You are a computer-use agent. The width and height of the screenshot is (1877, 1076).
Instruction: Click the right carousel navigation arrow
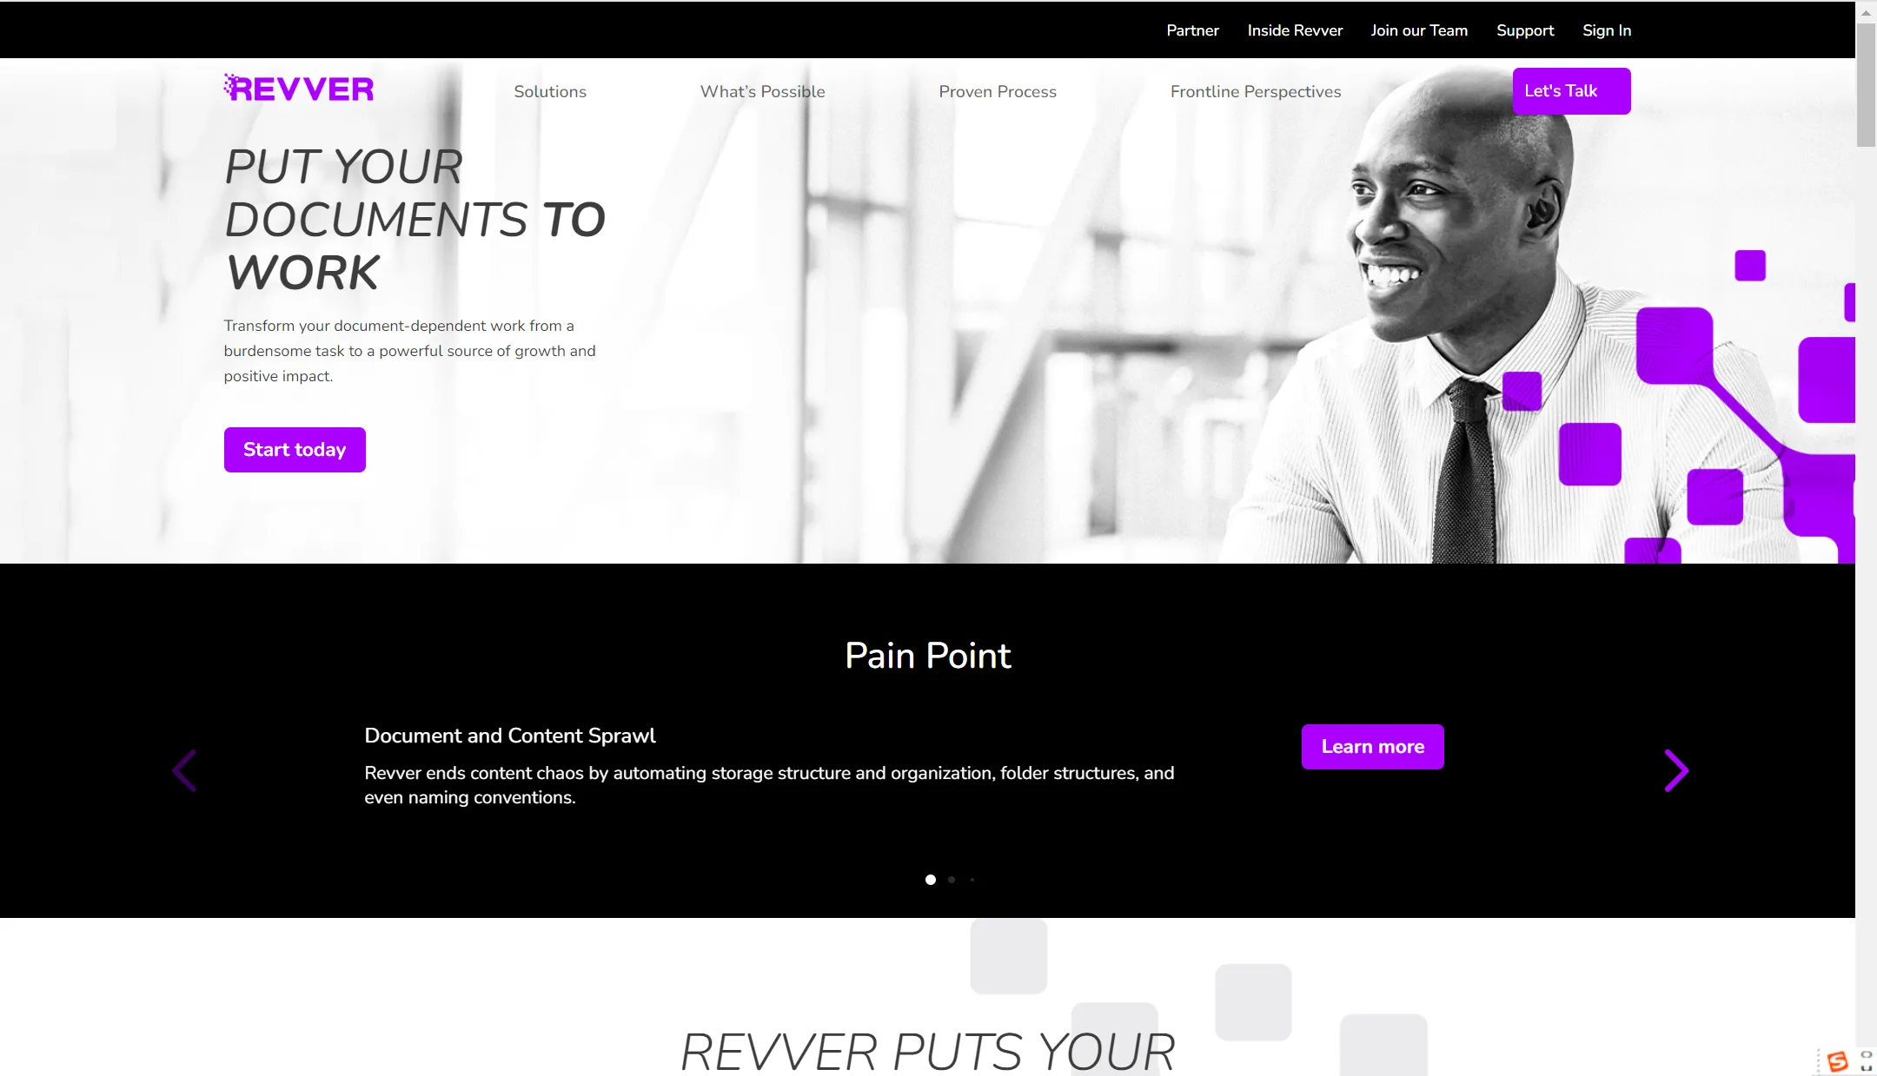coord(1676,769)
